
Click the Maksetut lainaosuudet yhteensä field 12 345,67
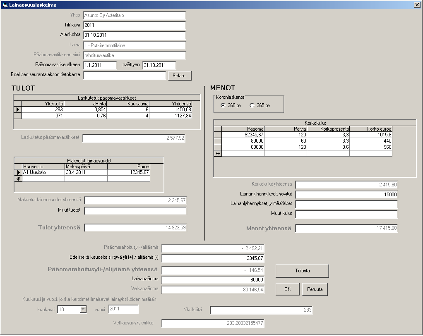(135, 200)
